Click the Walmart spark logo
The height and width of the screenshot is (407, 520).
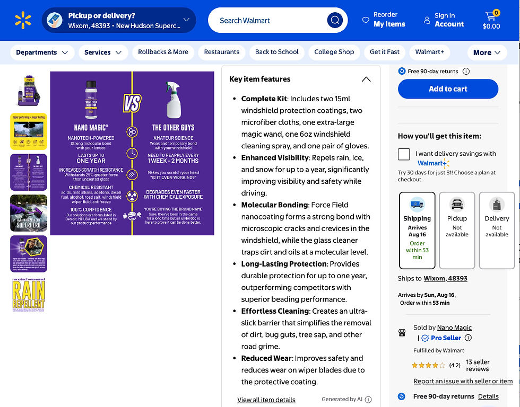click(23, 20)
